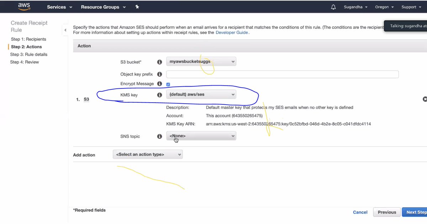Click the Previous button
This screenshot has width=427, height=224.
pyautogui.click(x=387, y=212)
